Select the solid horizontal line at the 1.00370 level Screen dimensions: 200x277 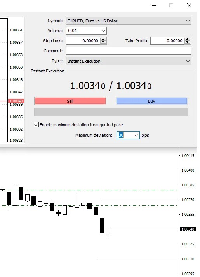tap(140, 200)
